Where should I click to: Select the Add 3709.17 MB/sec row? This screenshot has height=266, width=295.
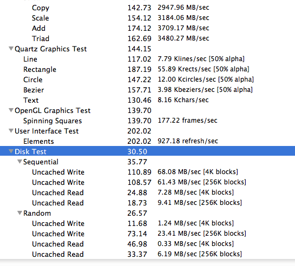point(147,28)
